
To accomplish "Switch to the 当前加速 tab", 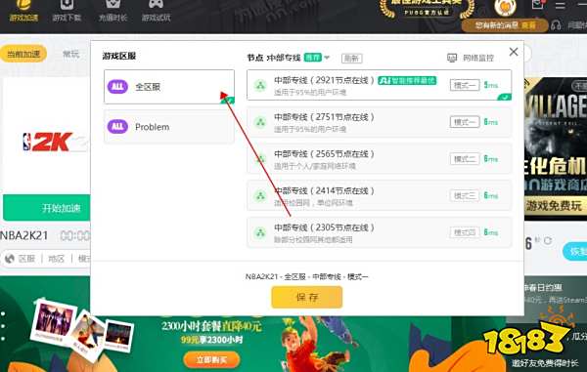I will pos(23,54).
